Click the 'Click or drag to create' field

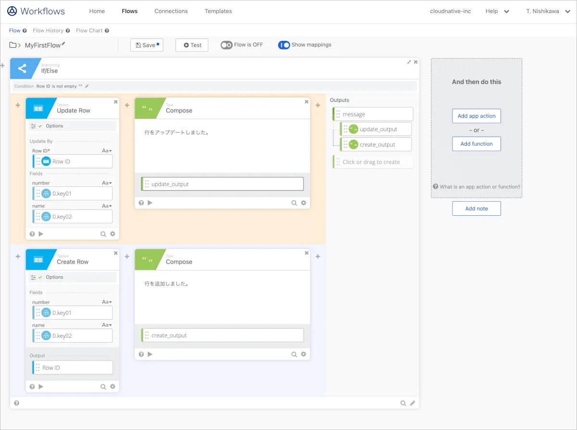[373, 162]
